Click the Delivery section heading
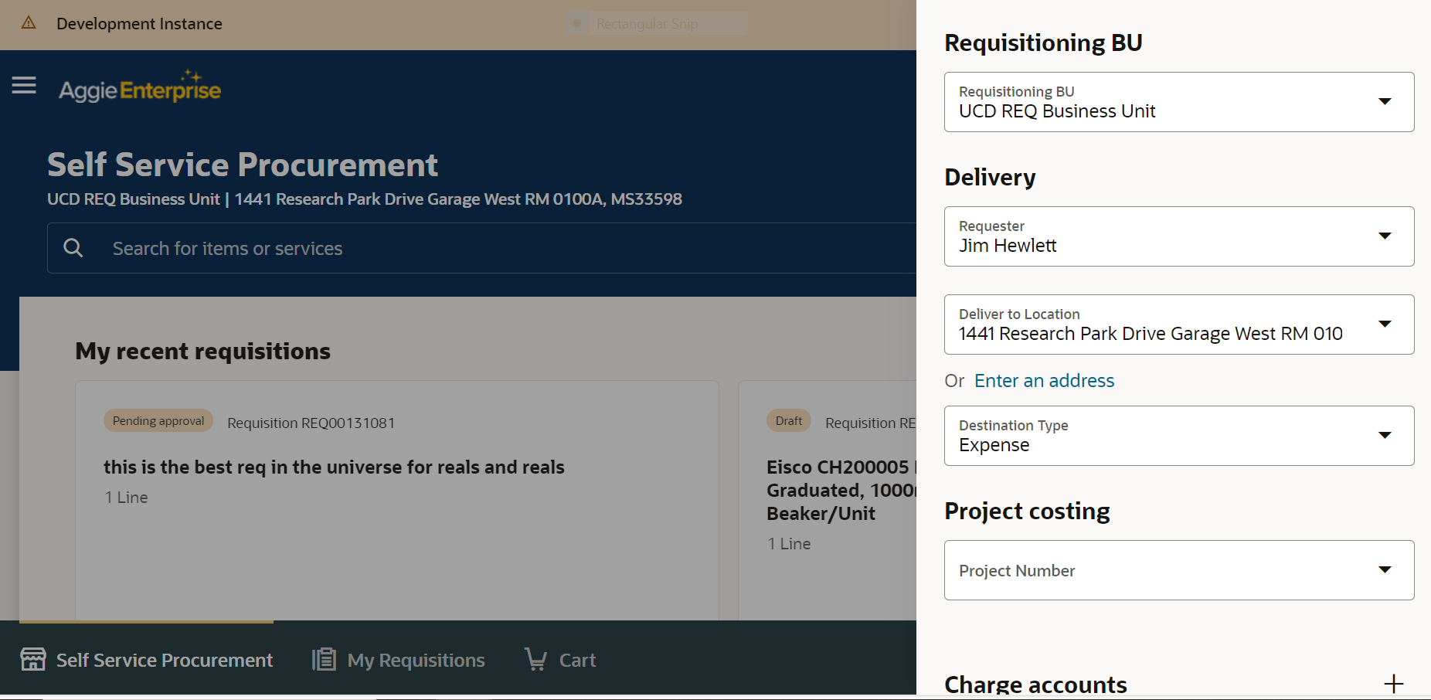Viewport: 1431px width, 700px height. 990,177
